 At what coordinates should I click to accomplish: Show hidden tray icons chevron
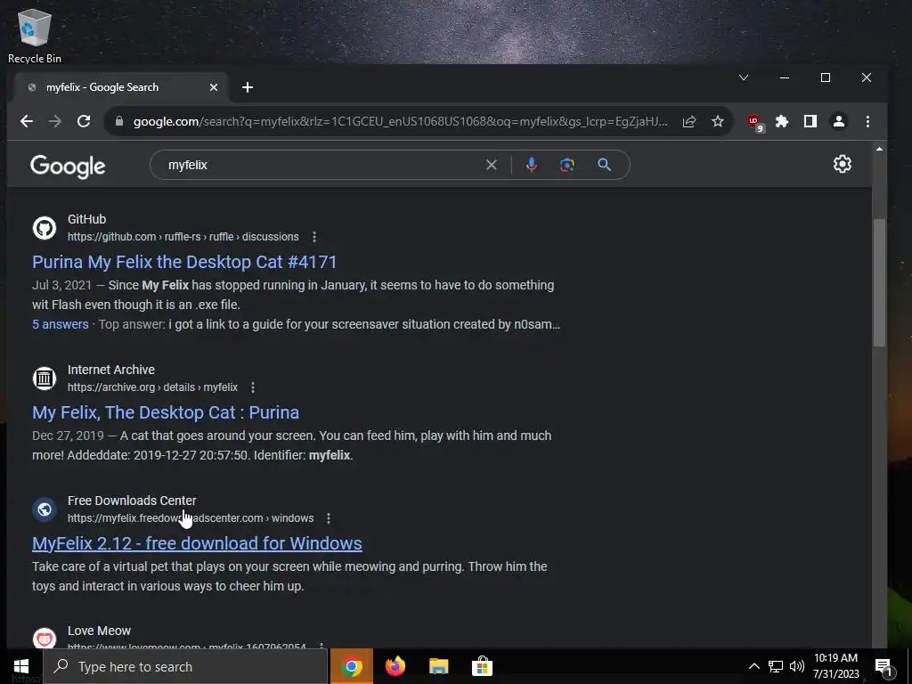coord(753,666)
